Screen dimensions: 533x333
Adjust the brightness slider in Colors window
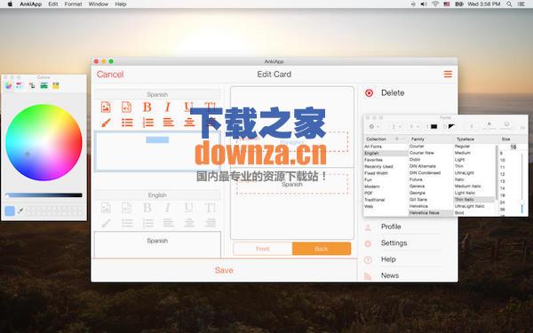(x=44, y=195)
